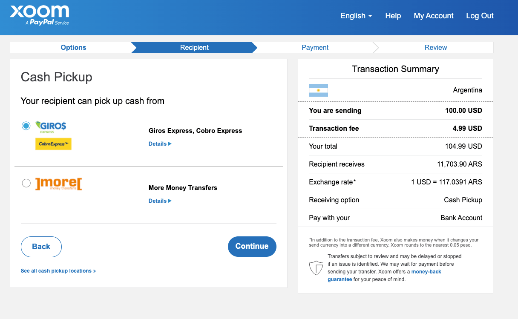Screen dimensions: 518x319
Task: Go to the Options step
Action: pos(73,47)
